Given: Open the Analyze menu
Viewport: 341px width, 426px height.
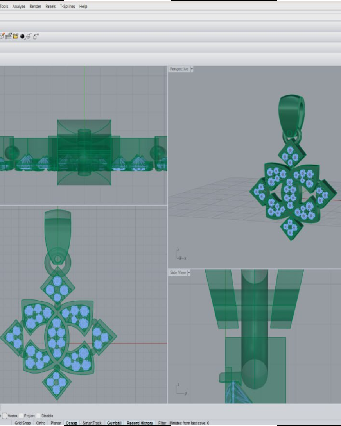Looking at the screenshot, I should pyautogui.click(x=19, y=7).
